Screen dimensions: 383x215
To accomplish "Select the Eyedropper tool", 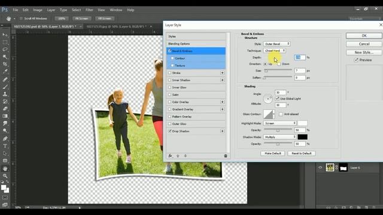I will click(5, 72).
